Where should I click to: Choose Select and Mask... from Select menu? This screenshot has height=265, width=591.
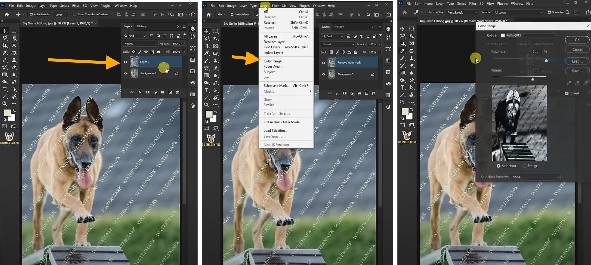tap(276, 86)
